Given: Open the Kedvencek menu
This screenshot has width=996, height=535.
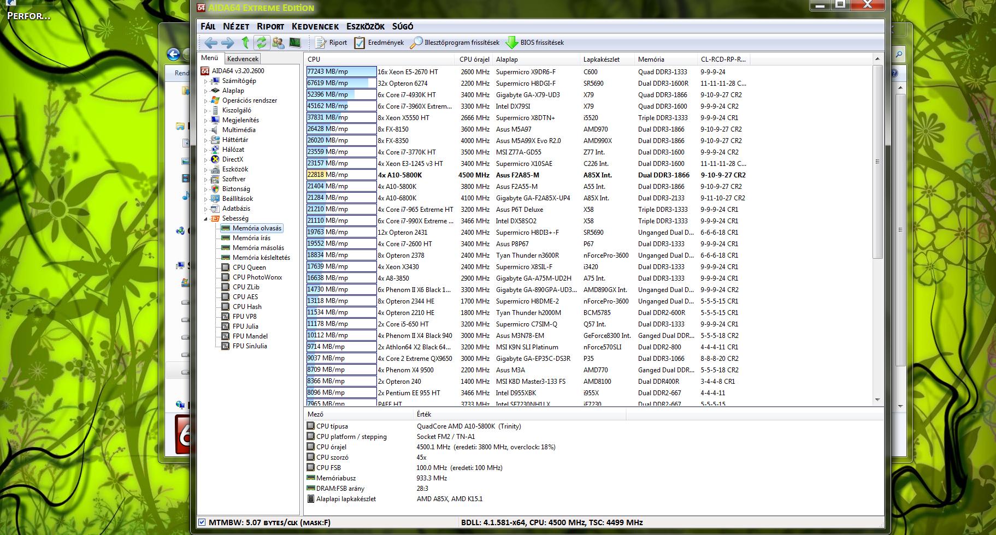Looking at the screenshot, I should tap(315, 26).
